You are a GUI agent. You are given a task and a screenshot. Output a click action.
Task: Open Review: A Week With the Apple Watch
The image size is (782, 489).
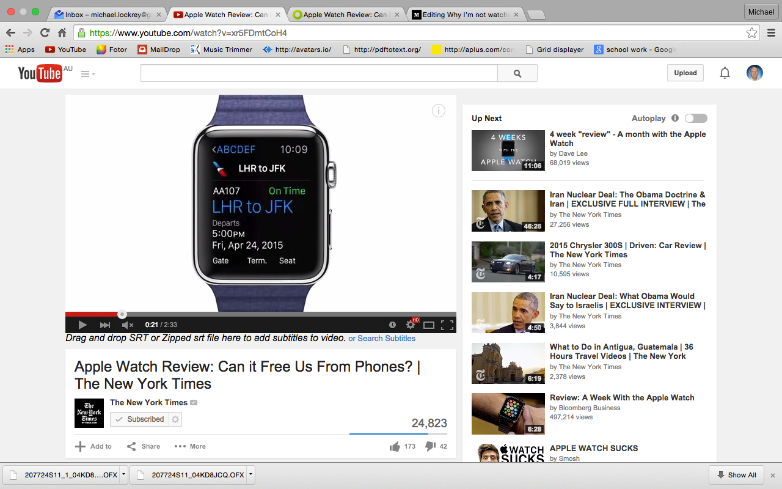[622, 397]
